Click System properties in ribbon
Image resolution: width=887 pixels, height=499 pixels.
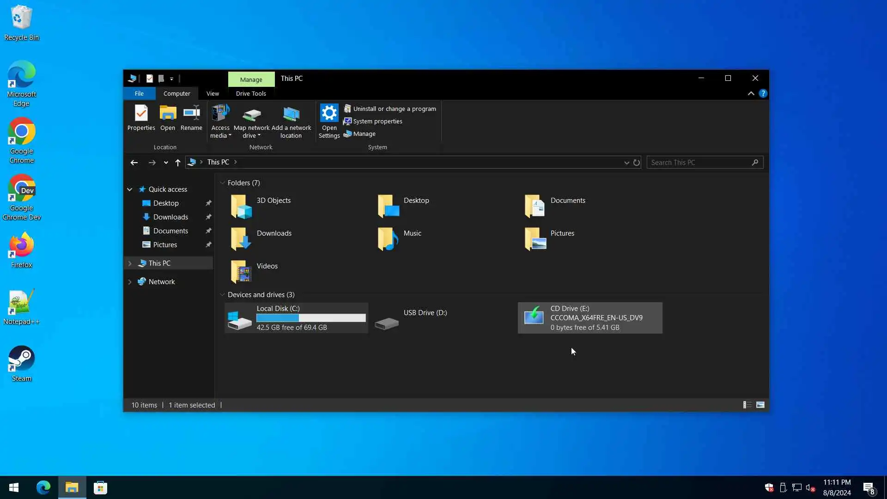pyautogui.click(x=377, y=122)
